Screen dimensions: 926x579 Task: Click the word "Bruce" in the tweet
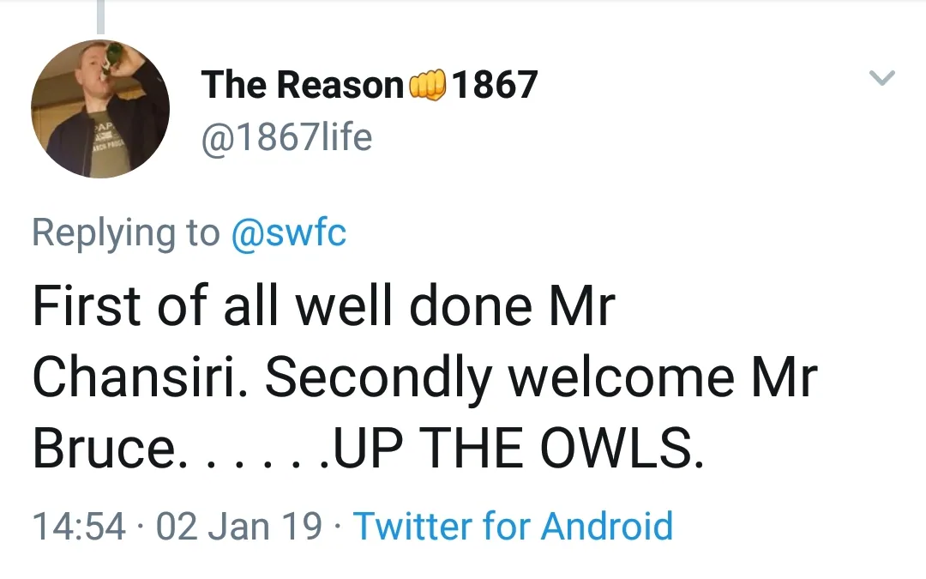coord(103,449)
